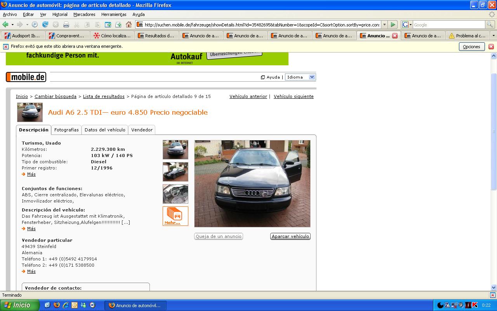The height and width of the screenshot is (311, 497).
Task: Open the Back button history dropdown
Action: (x=12, y=24)
